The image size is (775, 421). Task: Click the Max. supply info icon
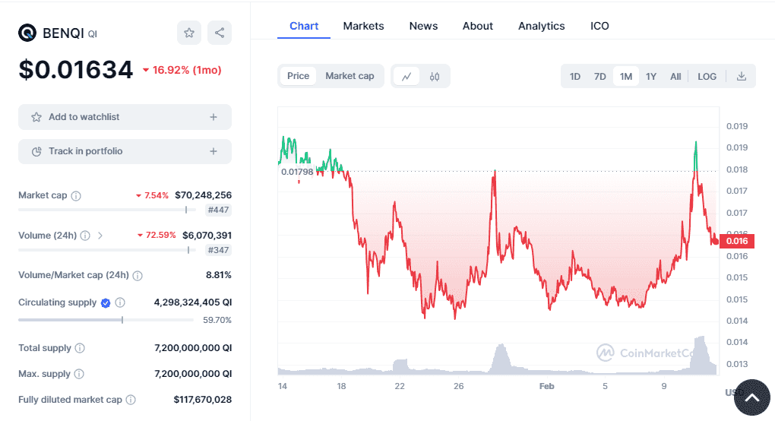coord(79,374)
